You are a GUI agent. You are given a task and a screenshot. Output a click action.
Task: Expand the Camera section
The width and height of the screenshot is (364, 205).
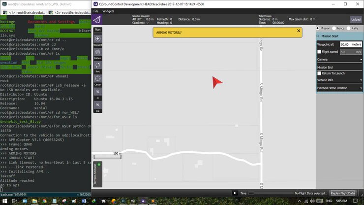339,60
